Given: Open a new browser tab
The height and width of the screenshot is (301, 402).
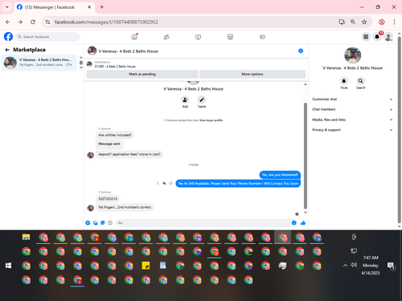Looking at the screenshot, I should tap(102, 7).
